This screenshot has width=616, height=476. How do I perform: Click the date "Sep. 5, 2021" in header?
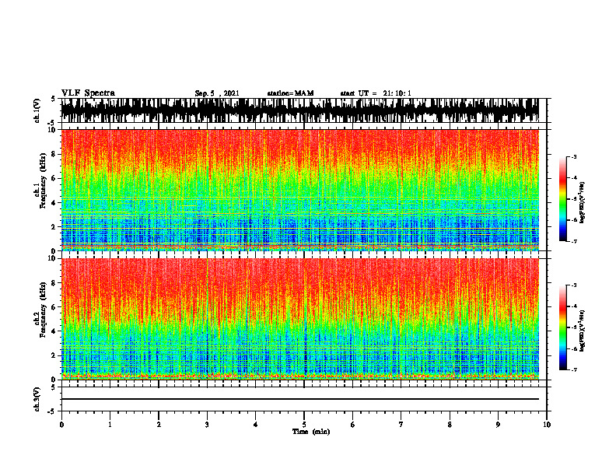point(217,93)
